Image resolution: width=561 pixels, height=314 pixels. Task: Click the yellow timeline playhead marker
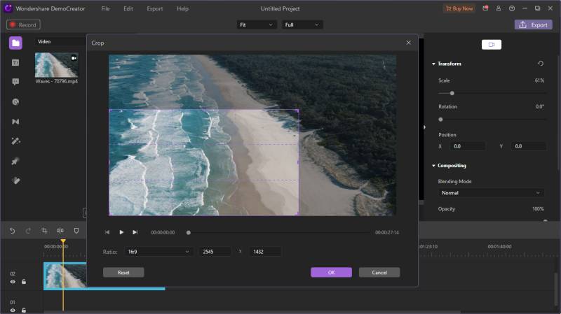pos(63,241)
